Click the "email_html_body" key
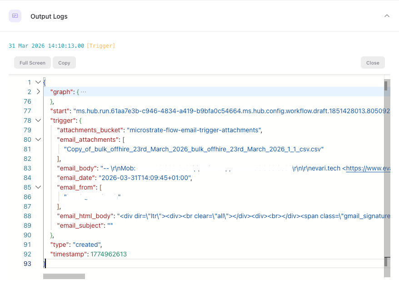This screenshot has width=399, height=285. point(85,216)
